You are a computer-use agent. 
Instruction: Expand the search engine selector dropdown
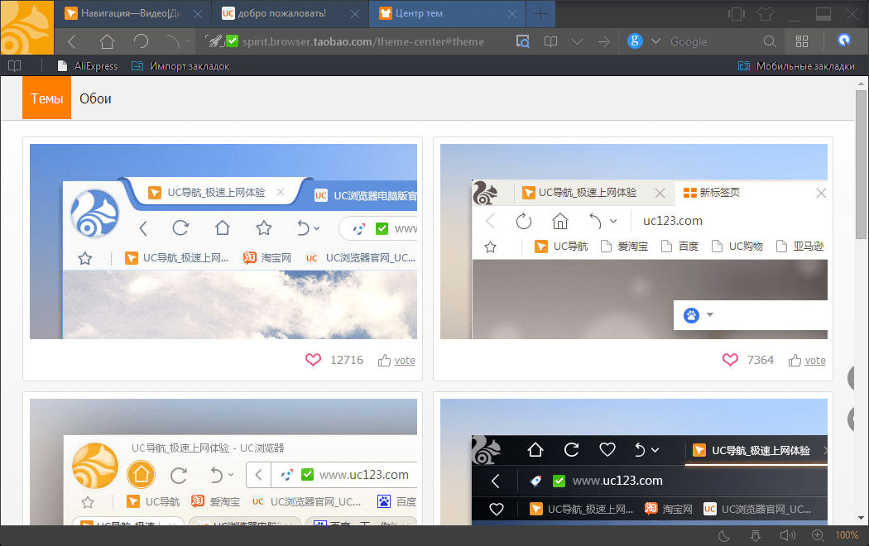(x=655, y=41)
